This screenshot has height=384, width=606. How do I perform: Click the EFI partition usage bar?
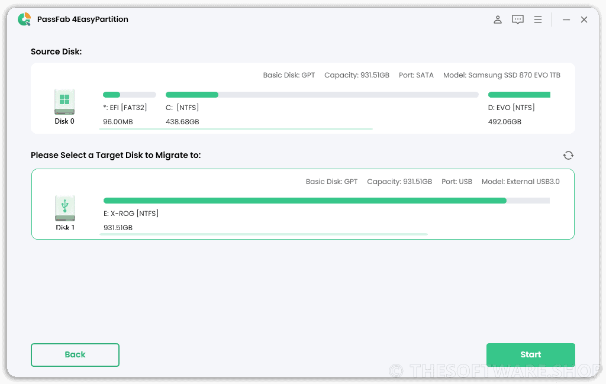coord(130,95)
